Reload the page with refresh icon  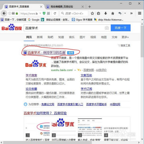tap(55, 14)
